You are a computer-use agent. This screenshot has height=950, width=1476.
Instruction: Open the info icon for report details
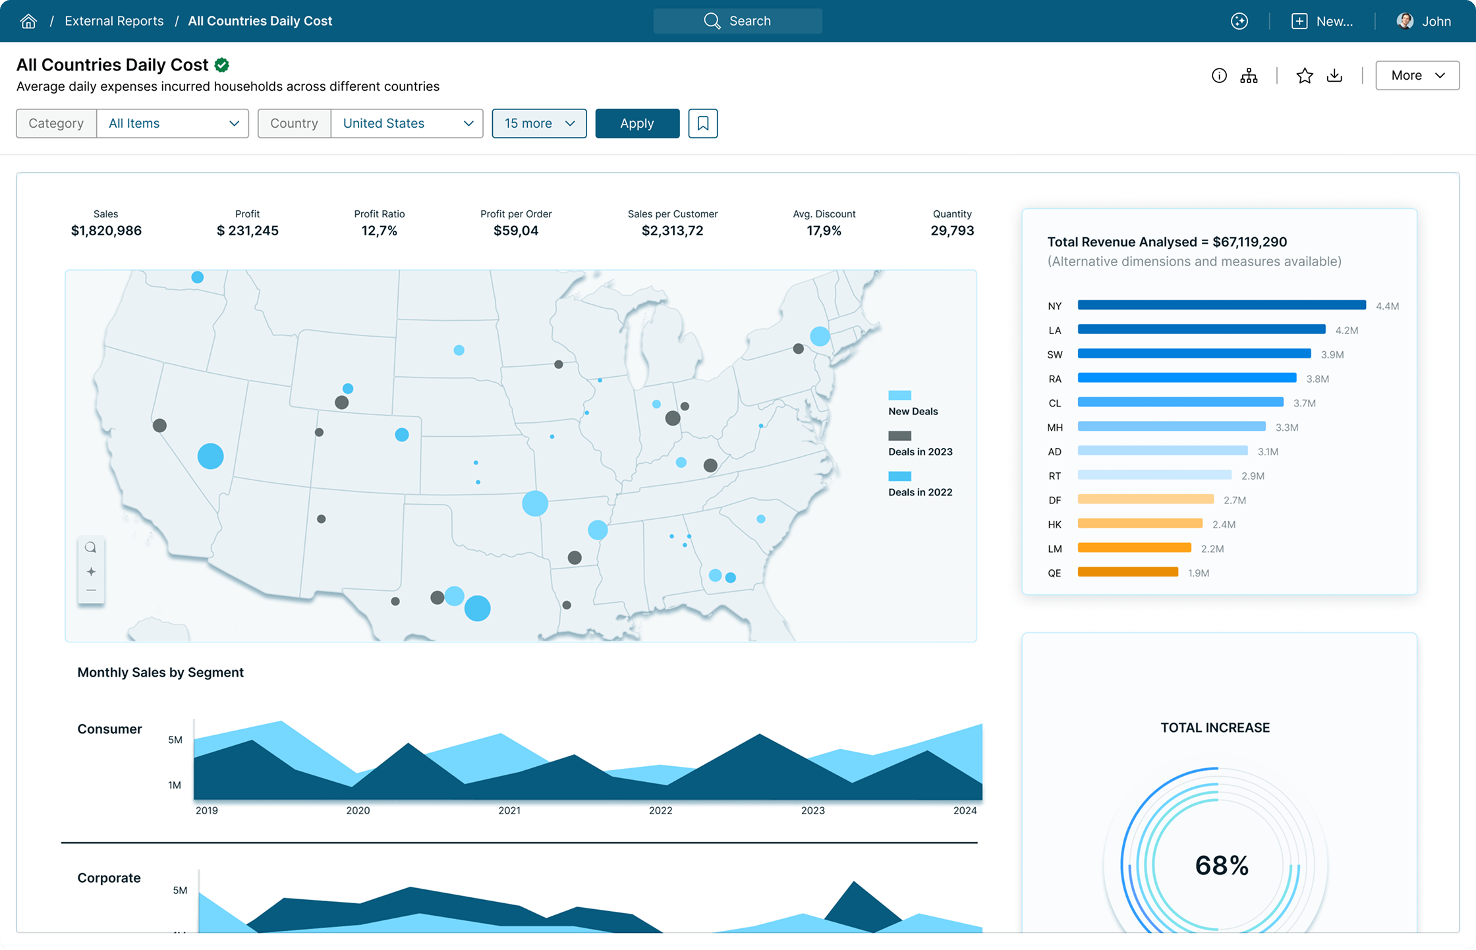tap(1219, 76)
